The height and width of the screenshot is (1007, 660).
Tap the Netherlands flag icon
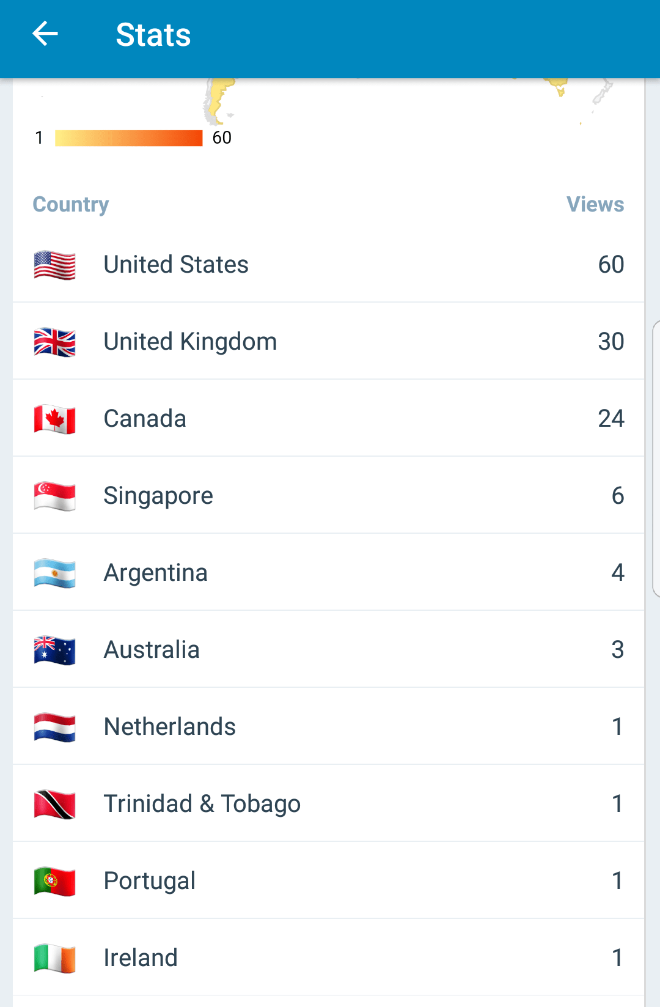55,727
